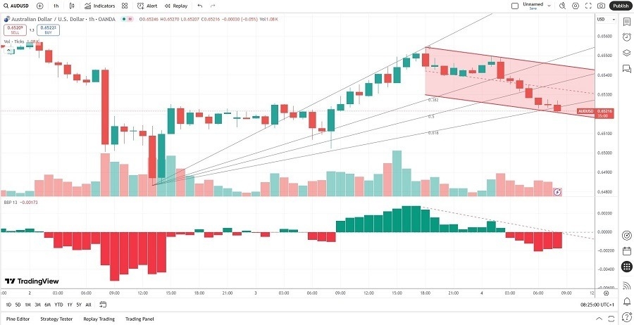Click the Publish button

tap(621, 6)
